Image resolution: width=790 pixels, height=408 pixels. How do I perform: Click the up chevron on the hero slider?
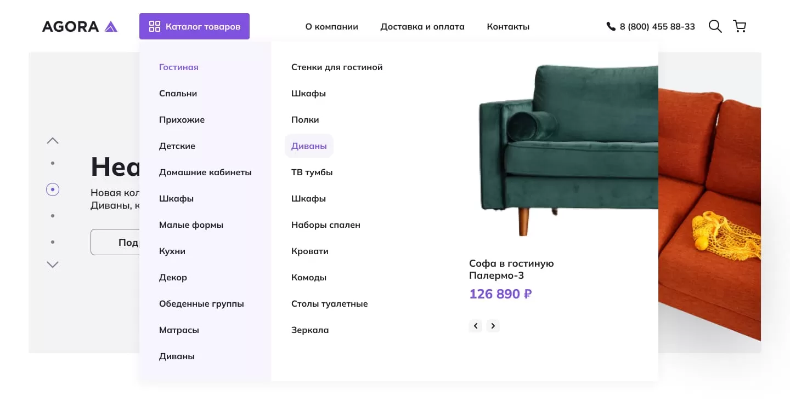(x=52, y=140)
